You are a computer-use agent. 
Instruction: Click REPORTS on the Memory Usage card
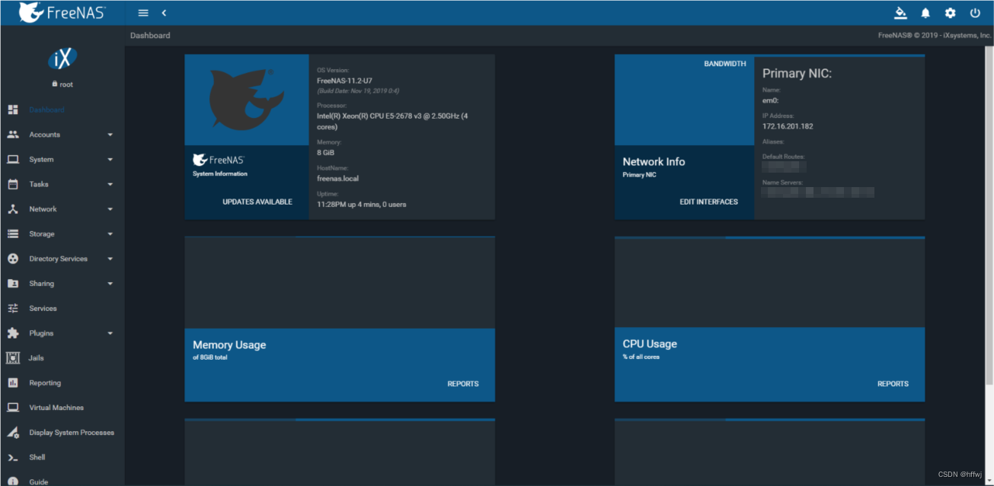click(463, 384)
